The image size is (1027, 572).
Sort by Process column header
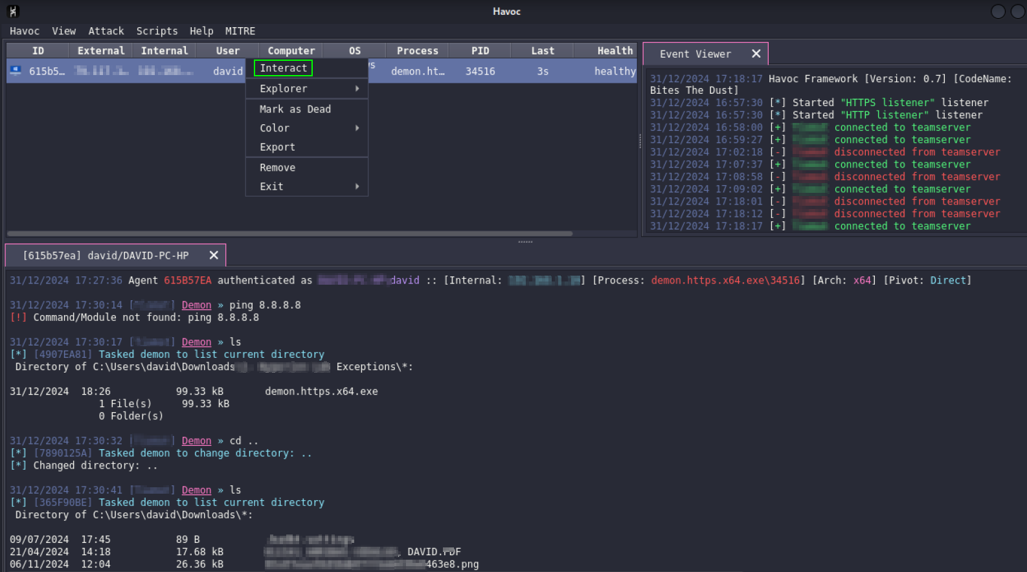point(418,50)
